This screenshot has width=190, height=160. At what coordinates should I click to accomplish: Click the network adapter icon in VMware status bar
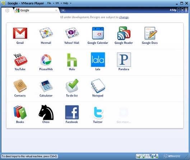[151, 156]
